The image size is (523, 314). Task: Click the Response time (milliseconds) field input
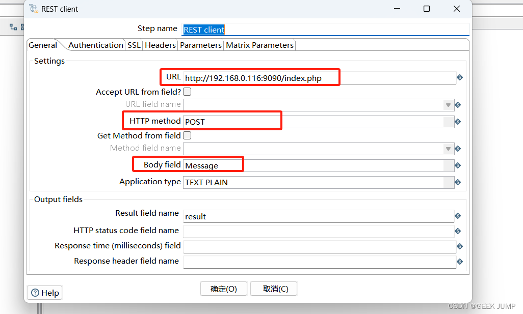point(320,247)
